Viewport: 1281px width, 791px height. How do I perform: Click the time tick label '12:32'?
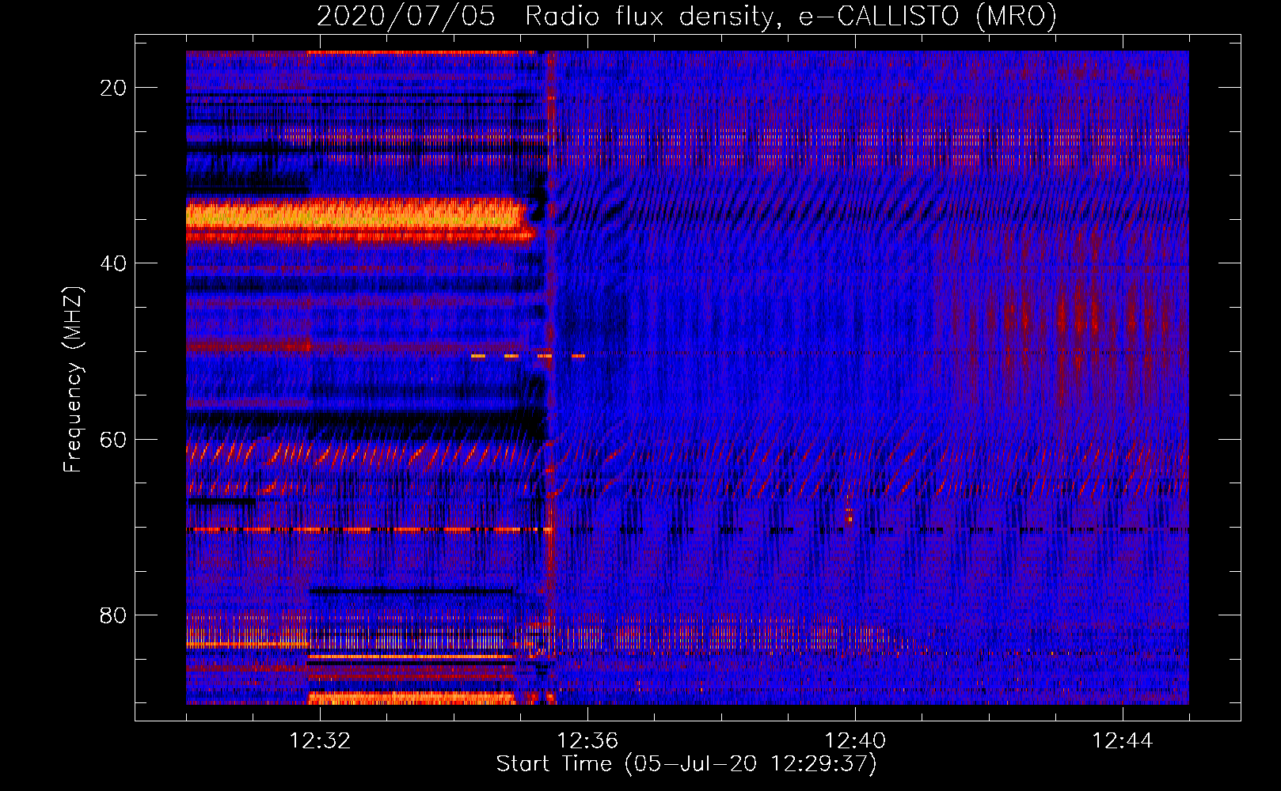(320, 741)
